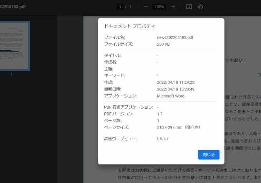Click the total page count in toolbar

[x=130, y=7]
